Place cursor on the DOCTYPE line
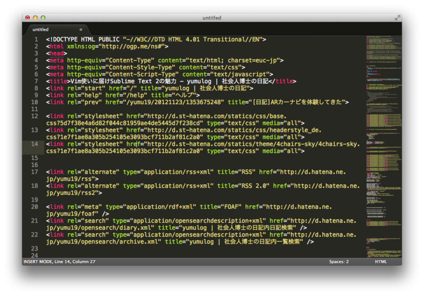Viewport: 424px width, 296px height. (x=156, y=39)
